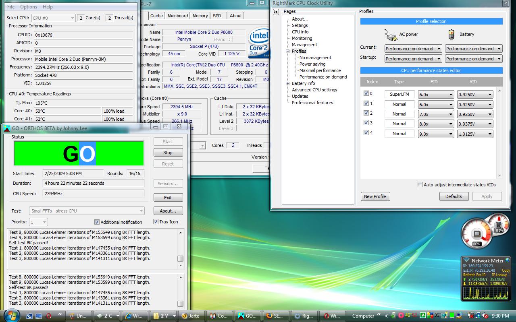Image resolution: width=516 pixels, height=322 pixels.
Task: Click the colorful shield tray icon
Action: [x=430, y=316]
